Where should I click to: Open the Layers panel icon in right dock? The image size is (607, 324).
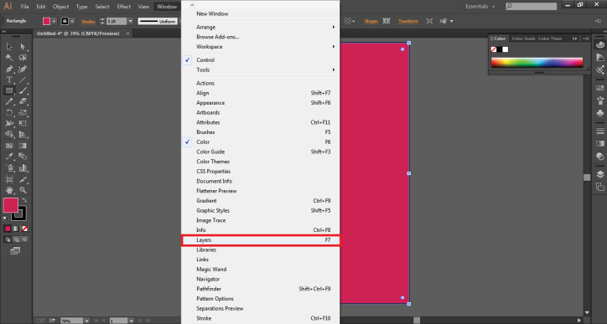[x=600, y=174]
